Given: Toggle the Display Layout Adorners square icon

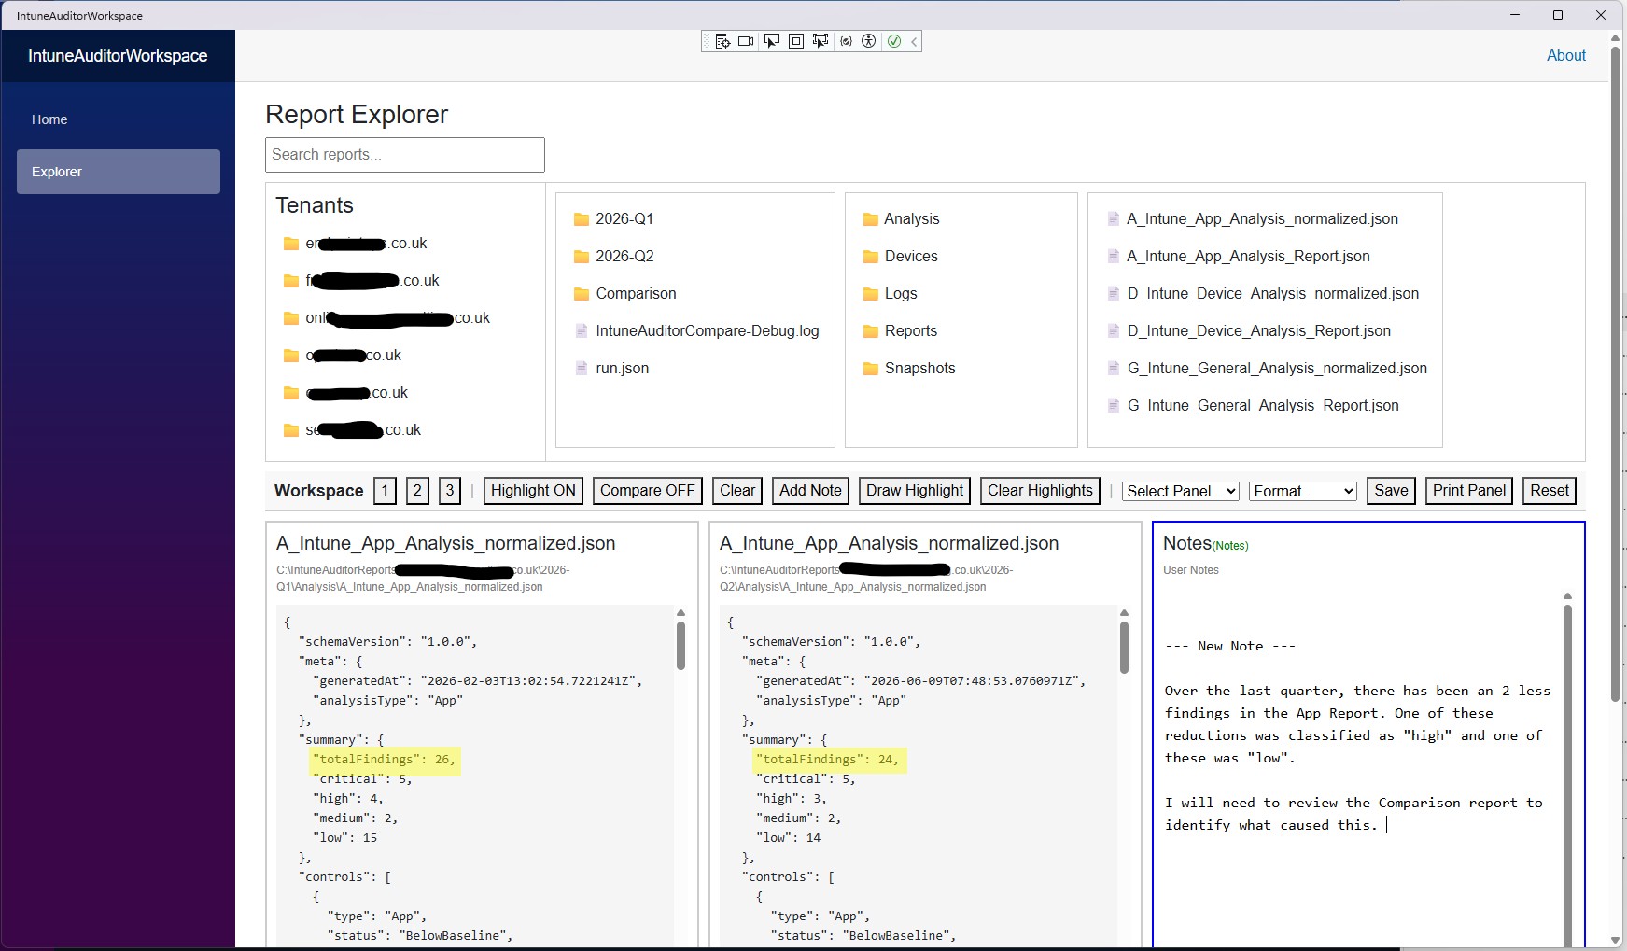Looking at the screenshot, I should pos(795,41).
